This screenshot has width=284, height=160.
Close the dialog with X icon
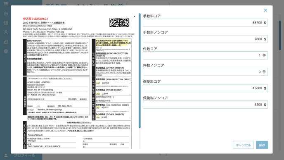(x=265, y=10)
